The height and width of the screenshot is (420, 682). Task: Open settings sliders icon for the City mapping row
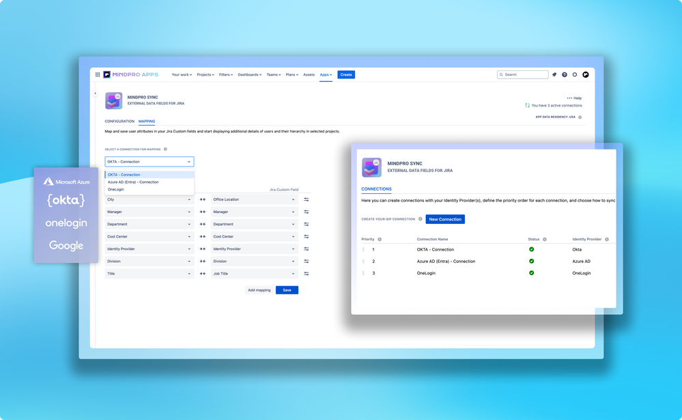coord(307,199)
